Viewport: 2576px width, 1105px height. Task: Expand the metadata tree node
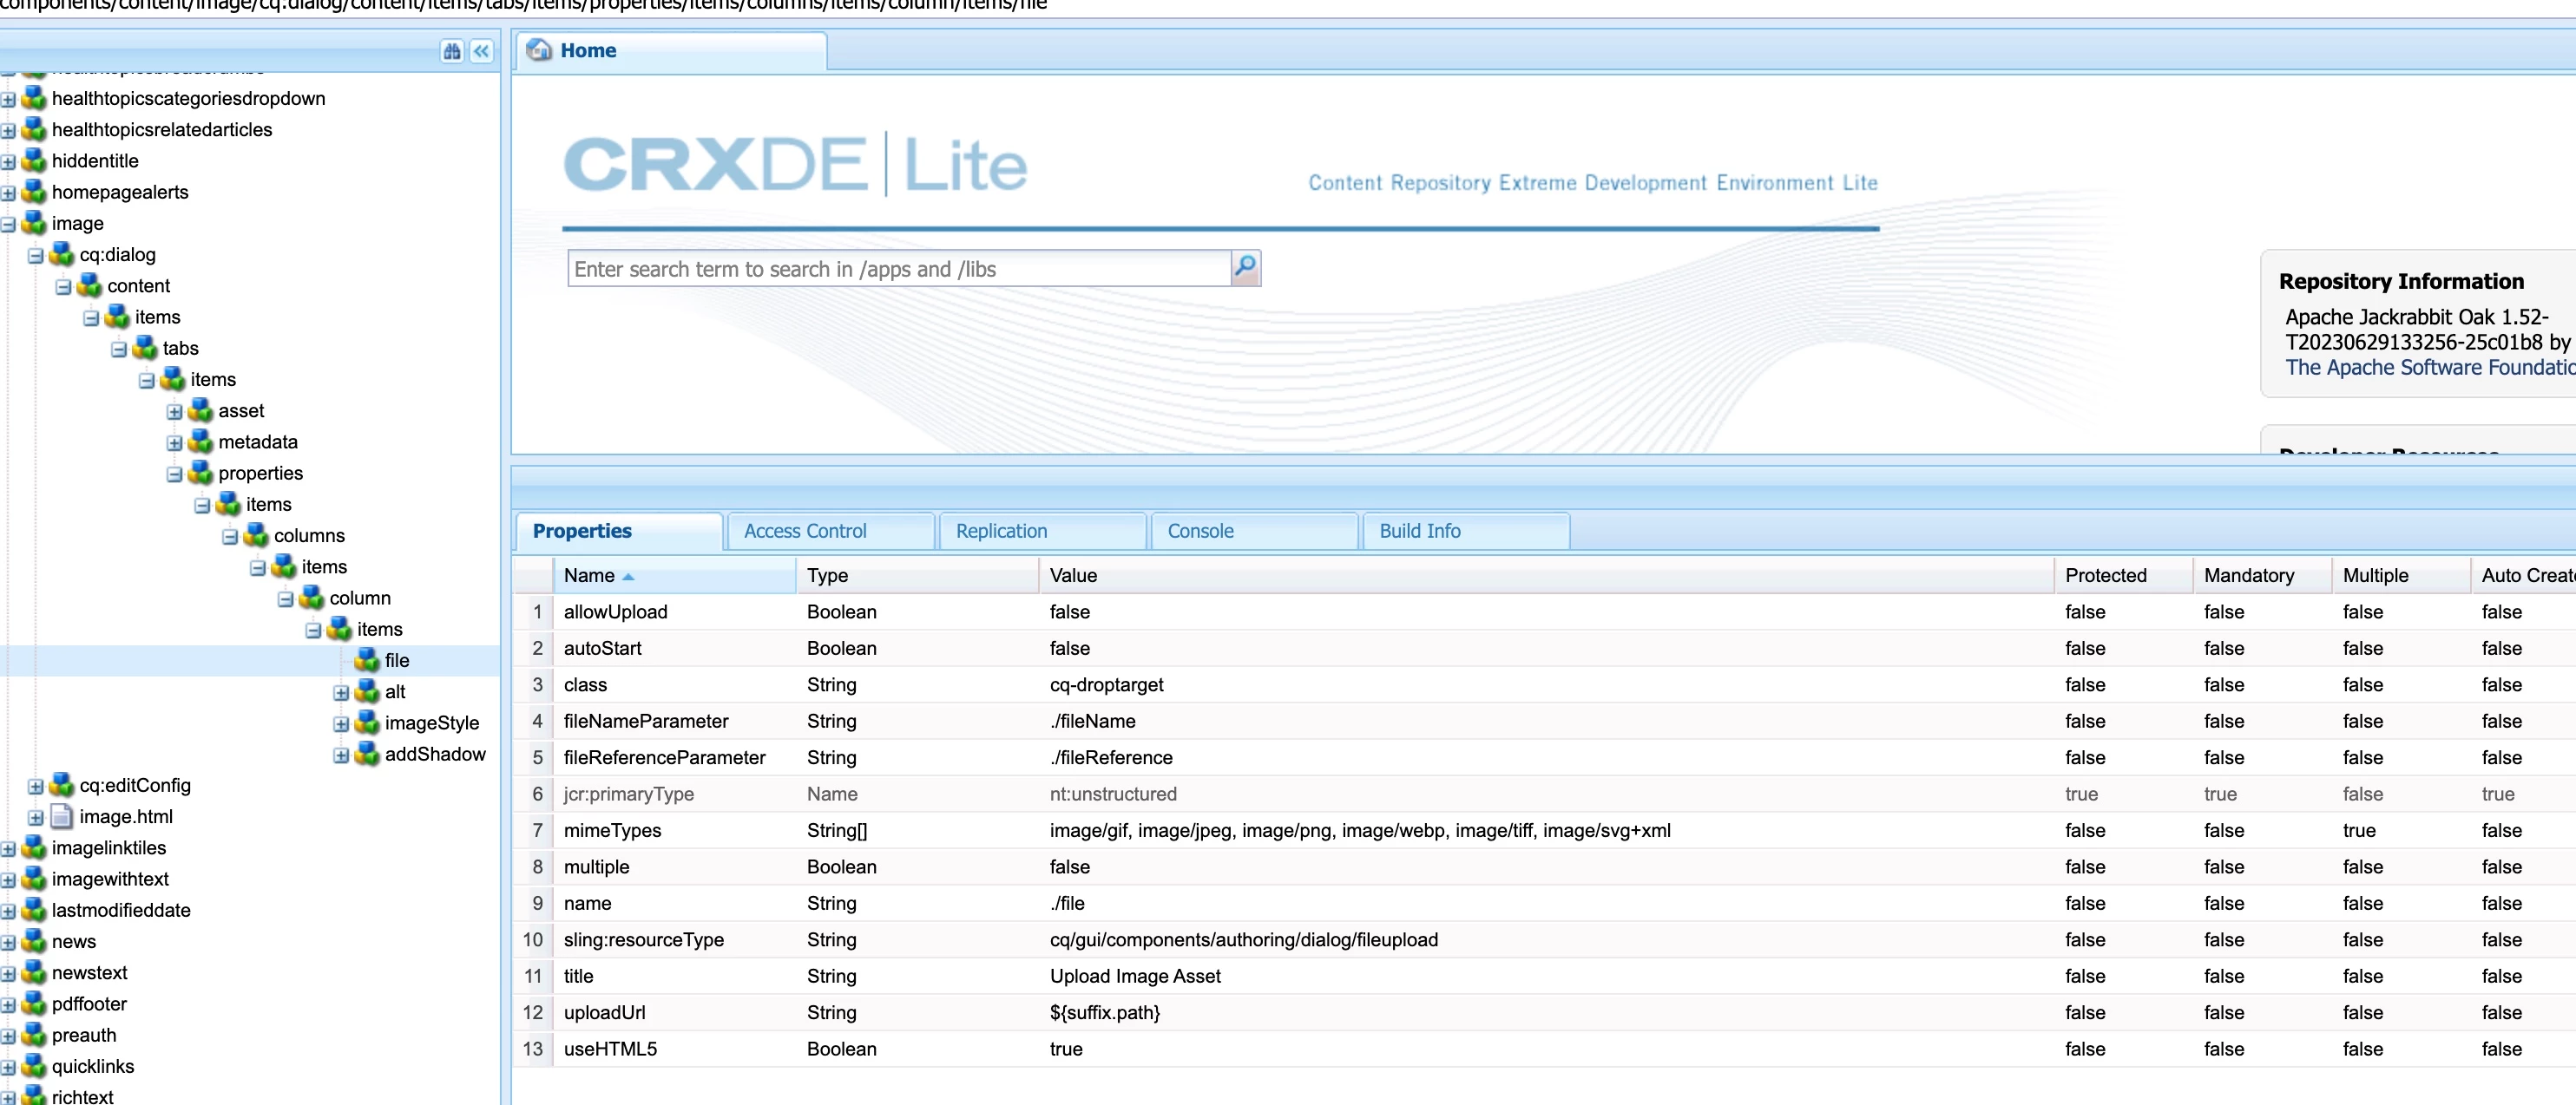pos(174,442)
